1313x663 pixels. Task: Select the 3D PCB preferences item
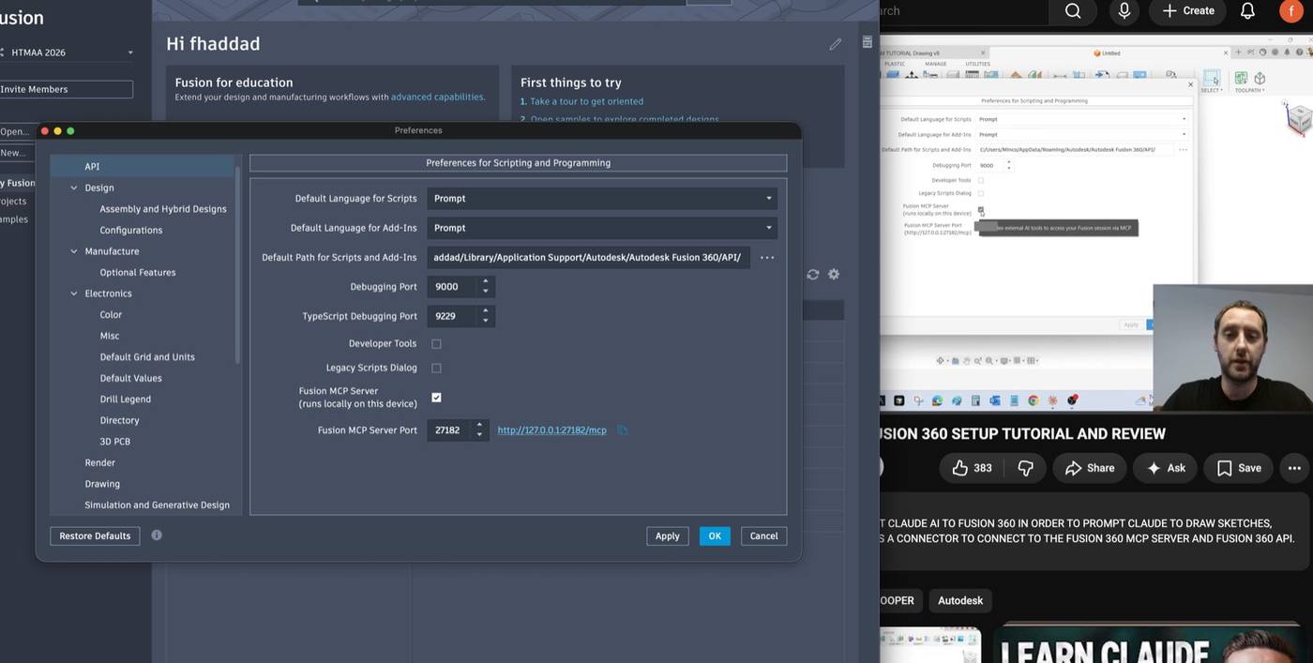coord(114,442)
